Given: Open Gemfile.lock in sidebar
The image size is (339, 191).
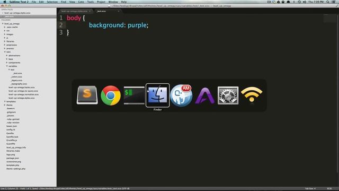Looking at the screenshot, I should [x=12, y=137].
